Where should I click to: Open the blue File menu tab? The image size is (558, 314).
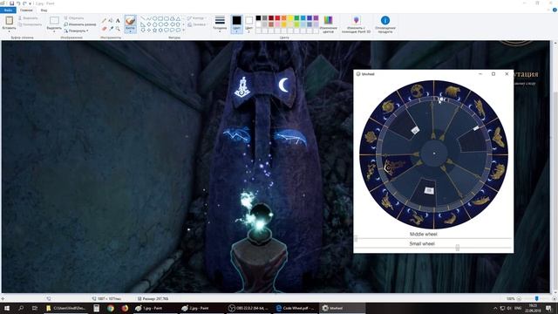coord(8,10)
